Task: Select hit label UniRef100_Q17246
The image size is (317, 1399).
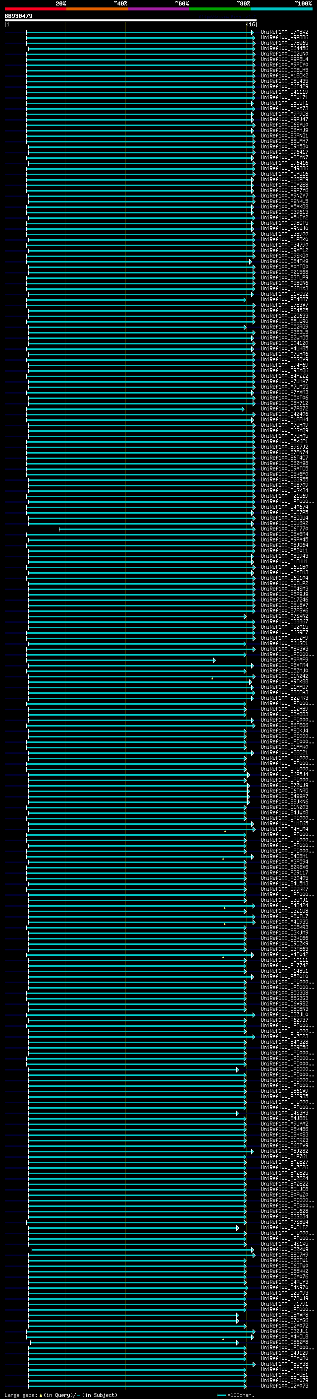Action: (x=284, y=600)
